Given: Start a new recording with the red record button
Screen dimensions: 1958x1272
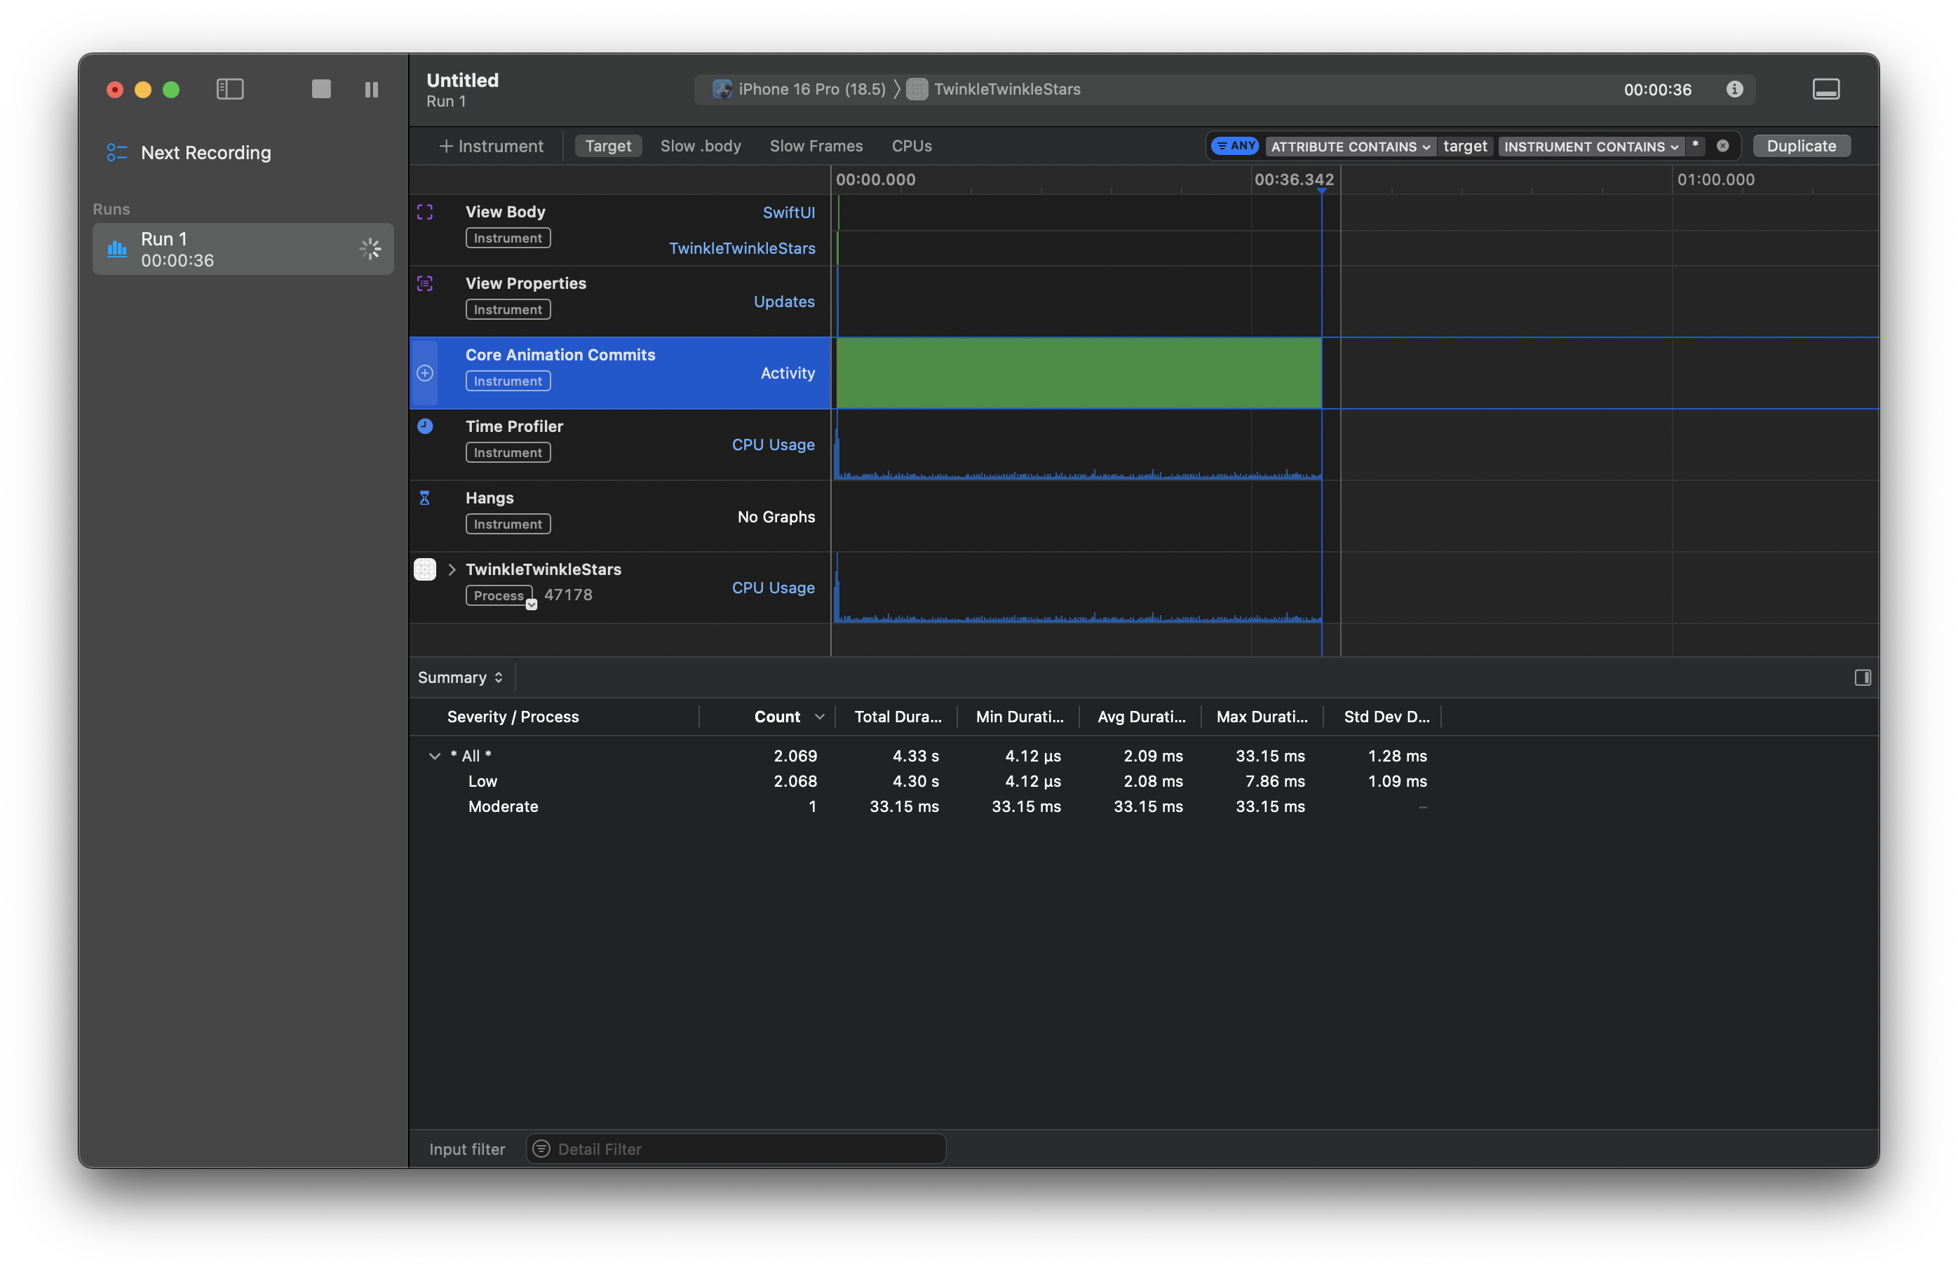Looking at the screenshot, I should coord(115,90).
